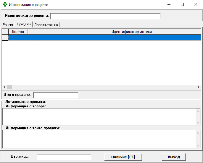Focus the Идентификатор рецепта input field
This screenshot has width=203, height=163.
point(105,16)
